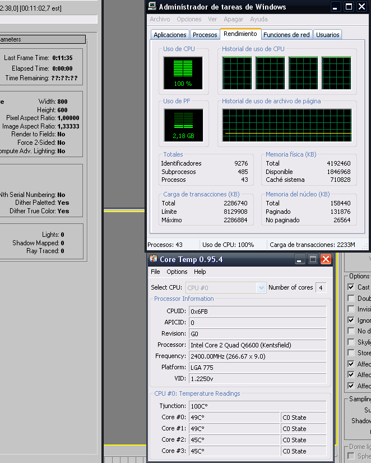
Task: Click the Frequency value 2400.00MHz field
Action: click(x=257, y=356)
